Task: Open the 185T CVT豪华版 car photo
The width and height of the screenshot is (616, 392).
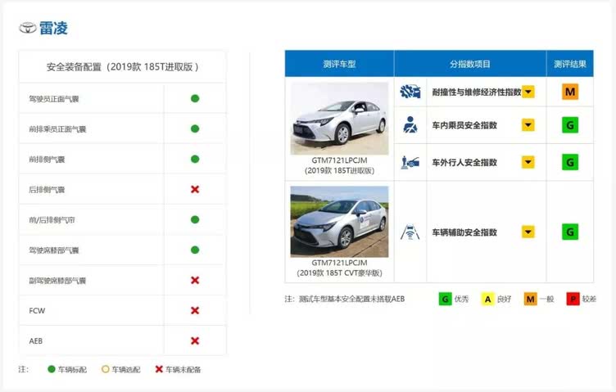Action: point(339,222)
